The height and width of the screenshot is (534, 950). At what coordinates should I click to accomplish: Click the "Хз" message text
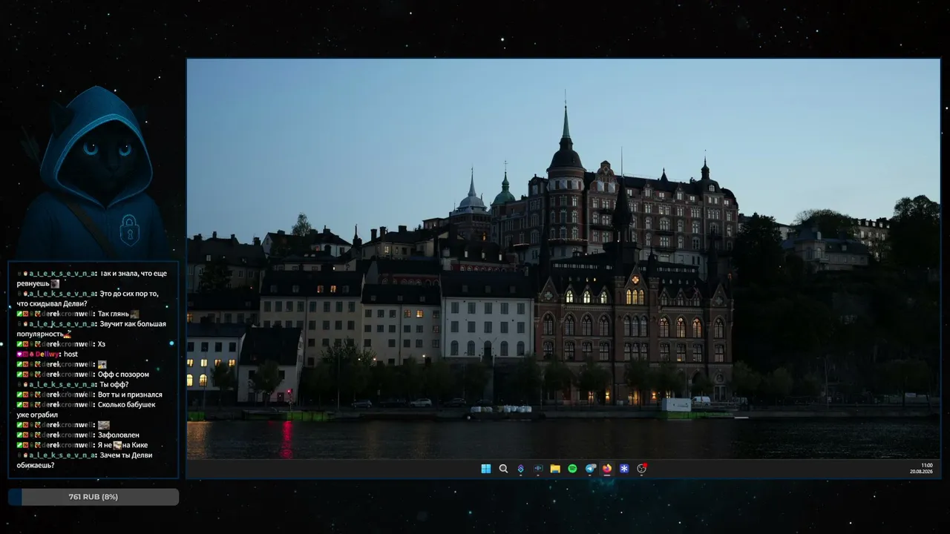tap(102, 344)
